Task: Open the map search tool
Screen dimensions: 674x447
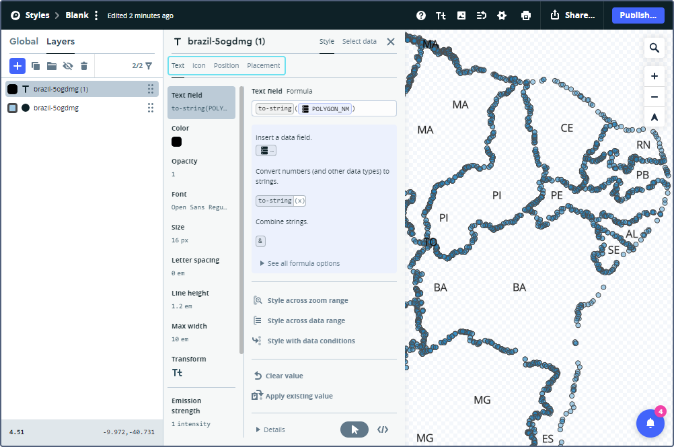Action: 654,48
